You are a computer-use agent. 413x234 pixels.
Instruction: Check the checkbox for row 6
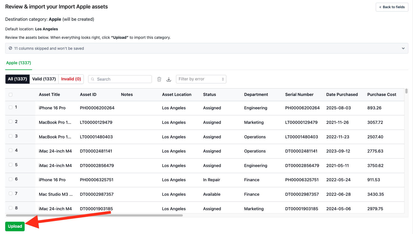pos(10,179)
